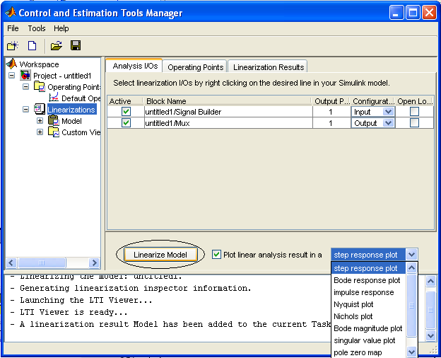
Task: Click the Open folder toolbar icon
Action: point(57,46)
